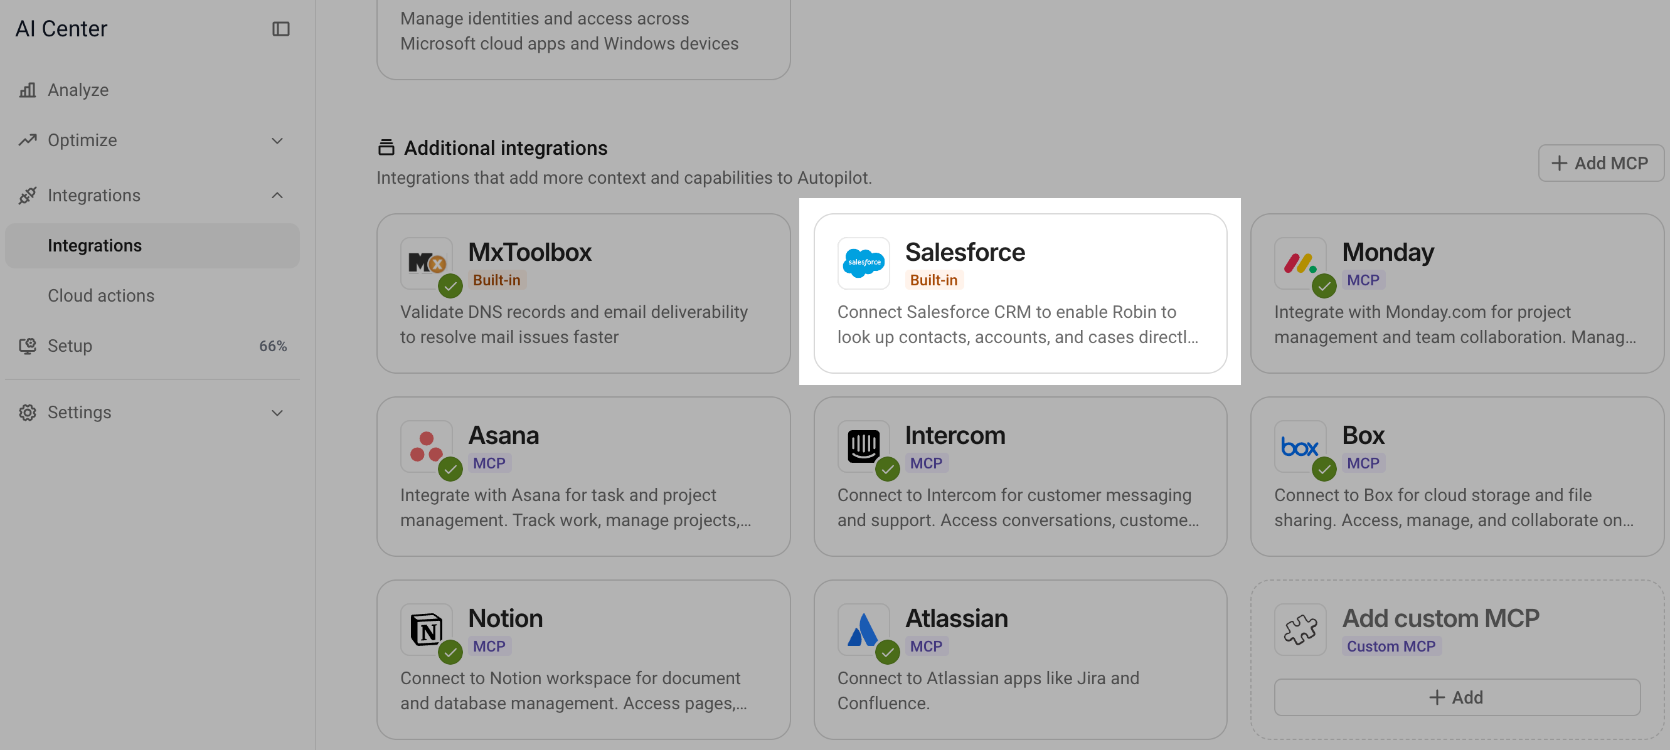Open the Intercom integration title
The width and height of the screenshot is (1670, 750).
coord(955,436)
